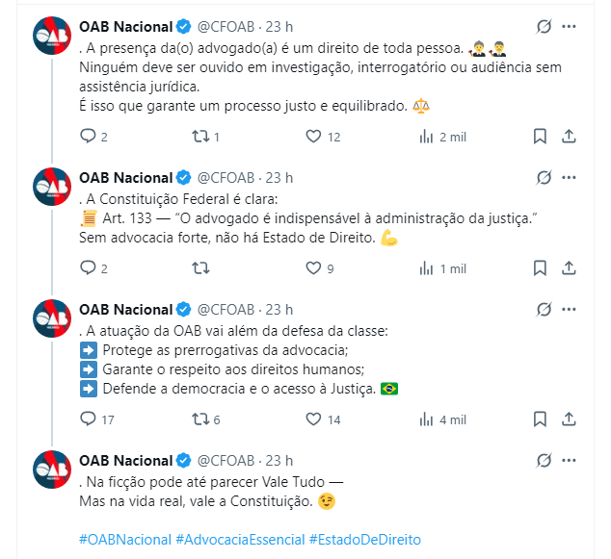Open Grok icon on first tweet
This screenshot has height=559, width=611.
543,26
